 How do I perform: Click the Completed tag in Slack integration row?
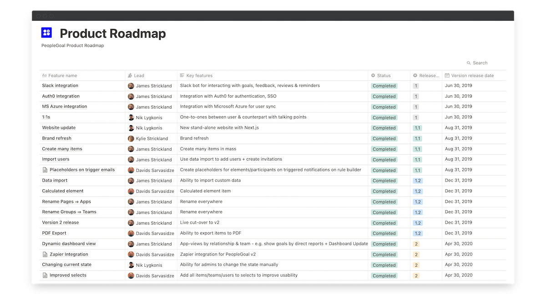384,86
